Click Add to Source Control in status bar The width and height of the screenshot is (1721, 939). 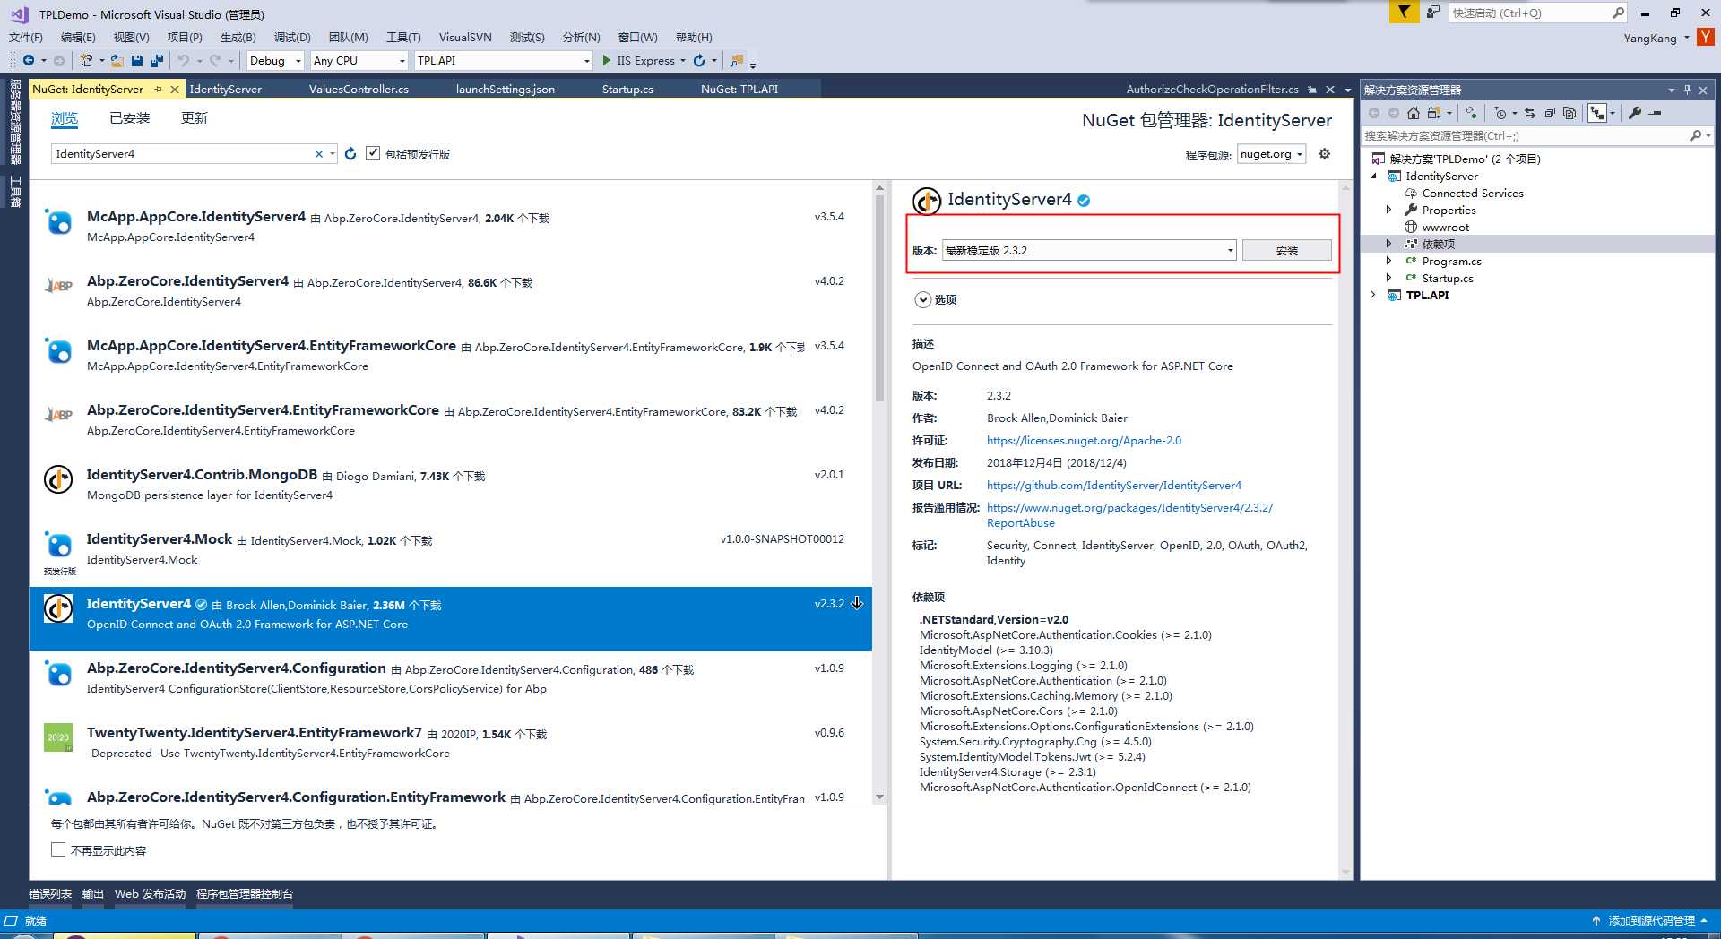(1651, 920)
